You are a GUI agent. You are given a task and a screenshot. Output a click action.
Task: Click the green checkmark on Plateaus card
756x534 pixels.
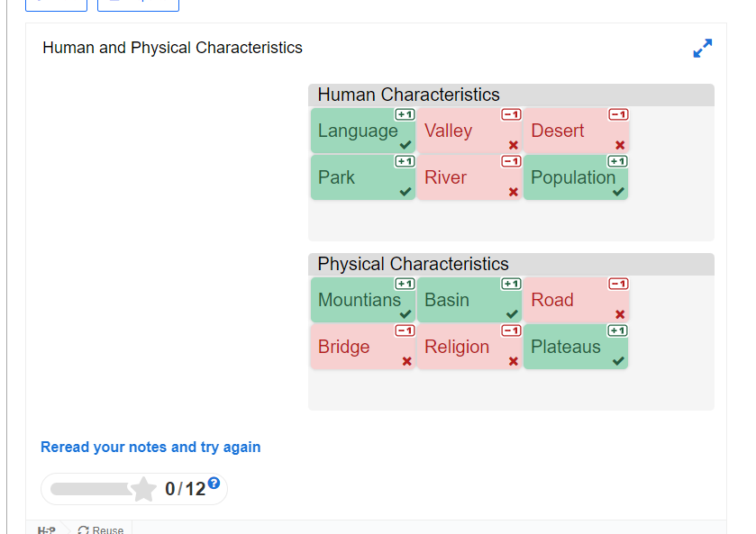[619, 361]
